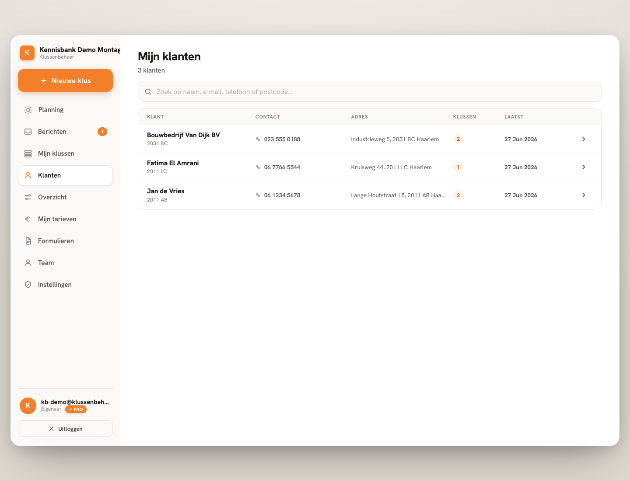Screen dimensions: 630x481
Task: Click the Overzicht sliders icon
Action: click(28, 197)
